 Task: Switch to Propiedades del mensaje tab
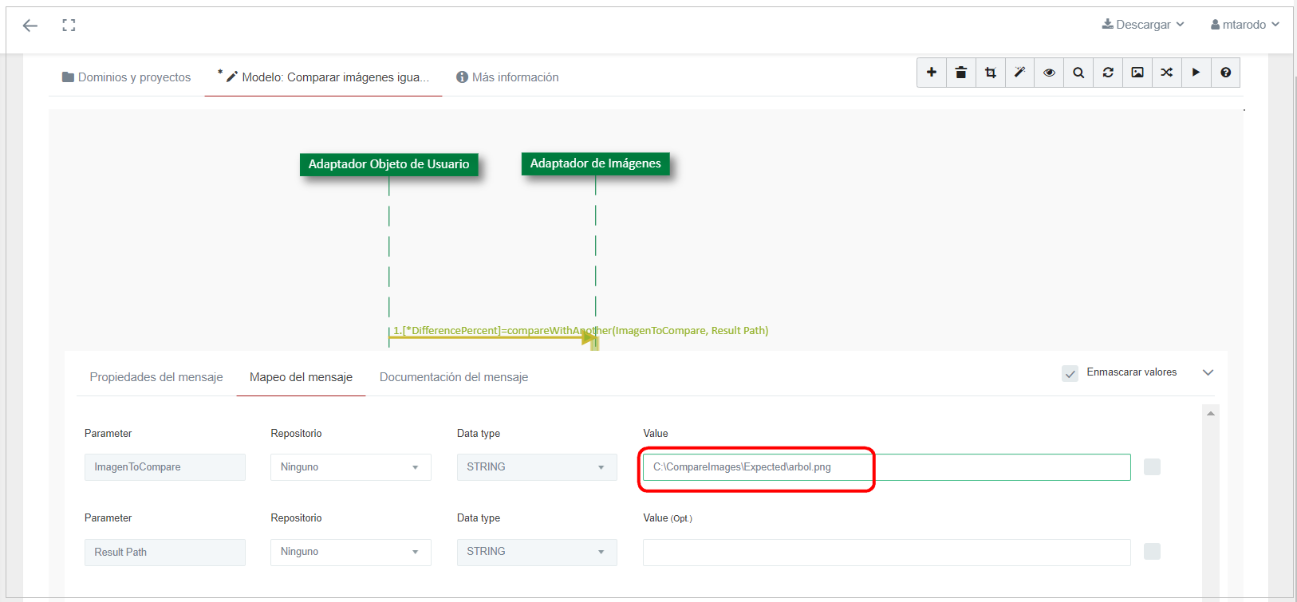[x=156, y=377]
